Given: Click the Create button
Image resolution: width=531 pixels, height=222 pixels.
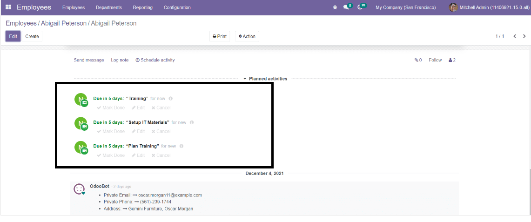Looking at the screenshot, I should coord(32,36).
